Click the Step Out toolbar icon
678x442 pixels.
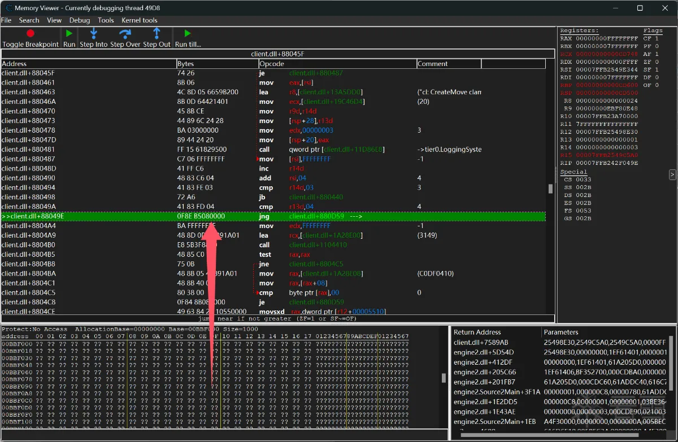pos(157,34)
